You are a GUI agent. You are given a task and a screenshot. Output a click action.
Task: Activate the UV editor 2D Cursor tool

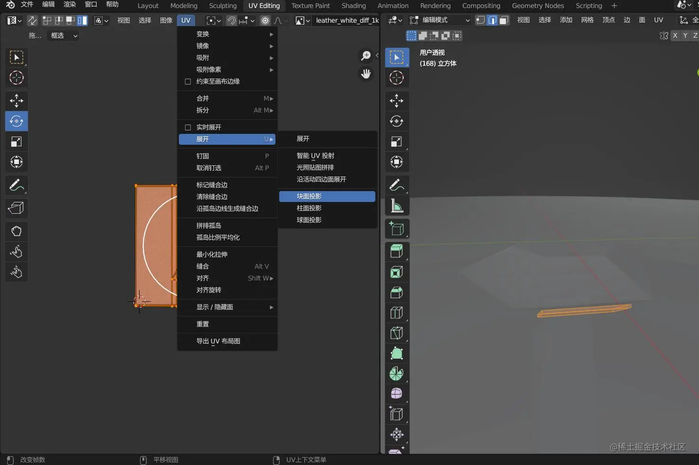click(x=17, y=78)
